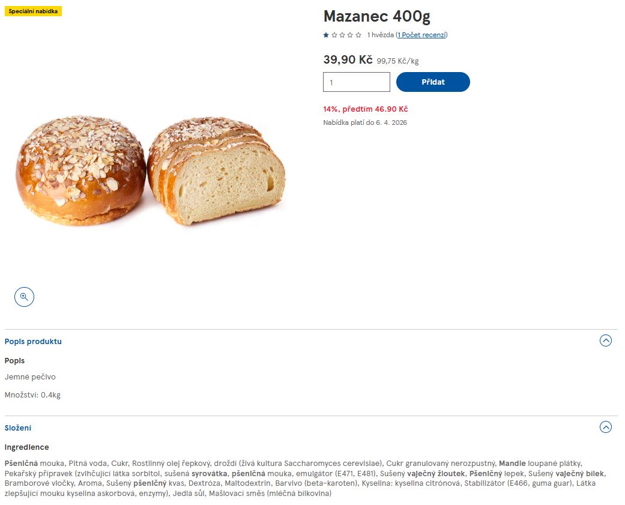Click the red 14% discount text
The image size is (625, 505).
click(365, 109)
